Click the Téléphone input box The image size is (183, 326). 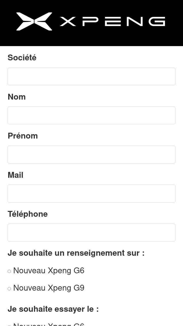[x=91, y=233]
